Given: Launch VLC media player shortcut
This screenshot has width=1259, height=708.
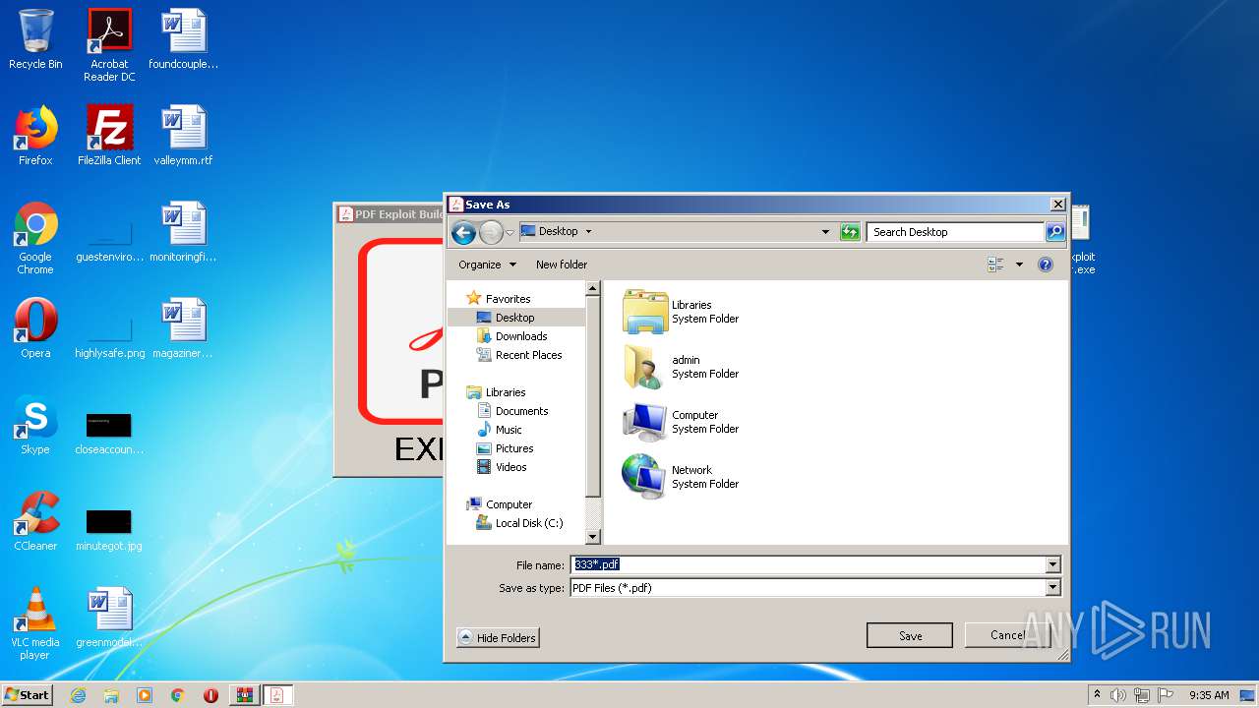Looking at the screenshot, I should click(x=35, y=623).
